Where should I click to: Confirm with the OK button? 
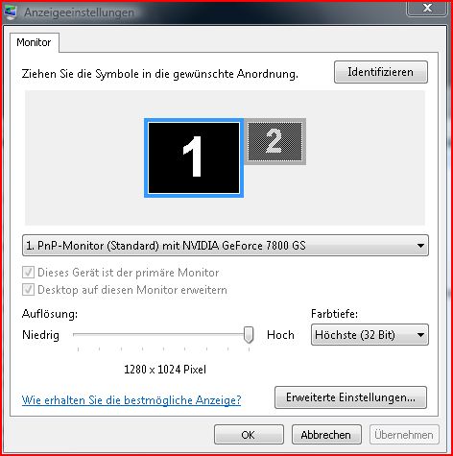click(249, 435)
